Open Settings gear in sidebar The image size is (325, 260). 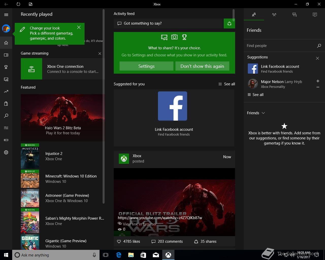pyautogui.click(x=6, y=152)
